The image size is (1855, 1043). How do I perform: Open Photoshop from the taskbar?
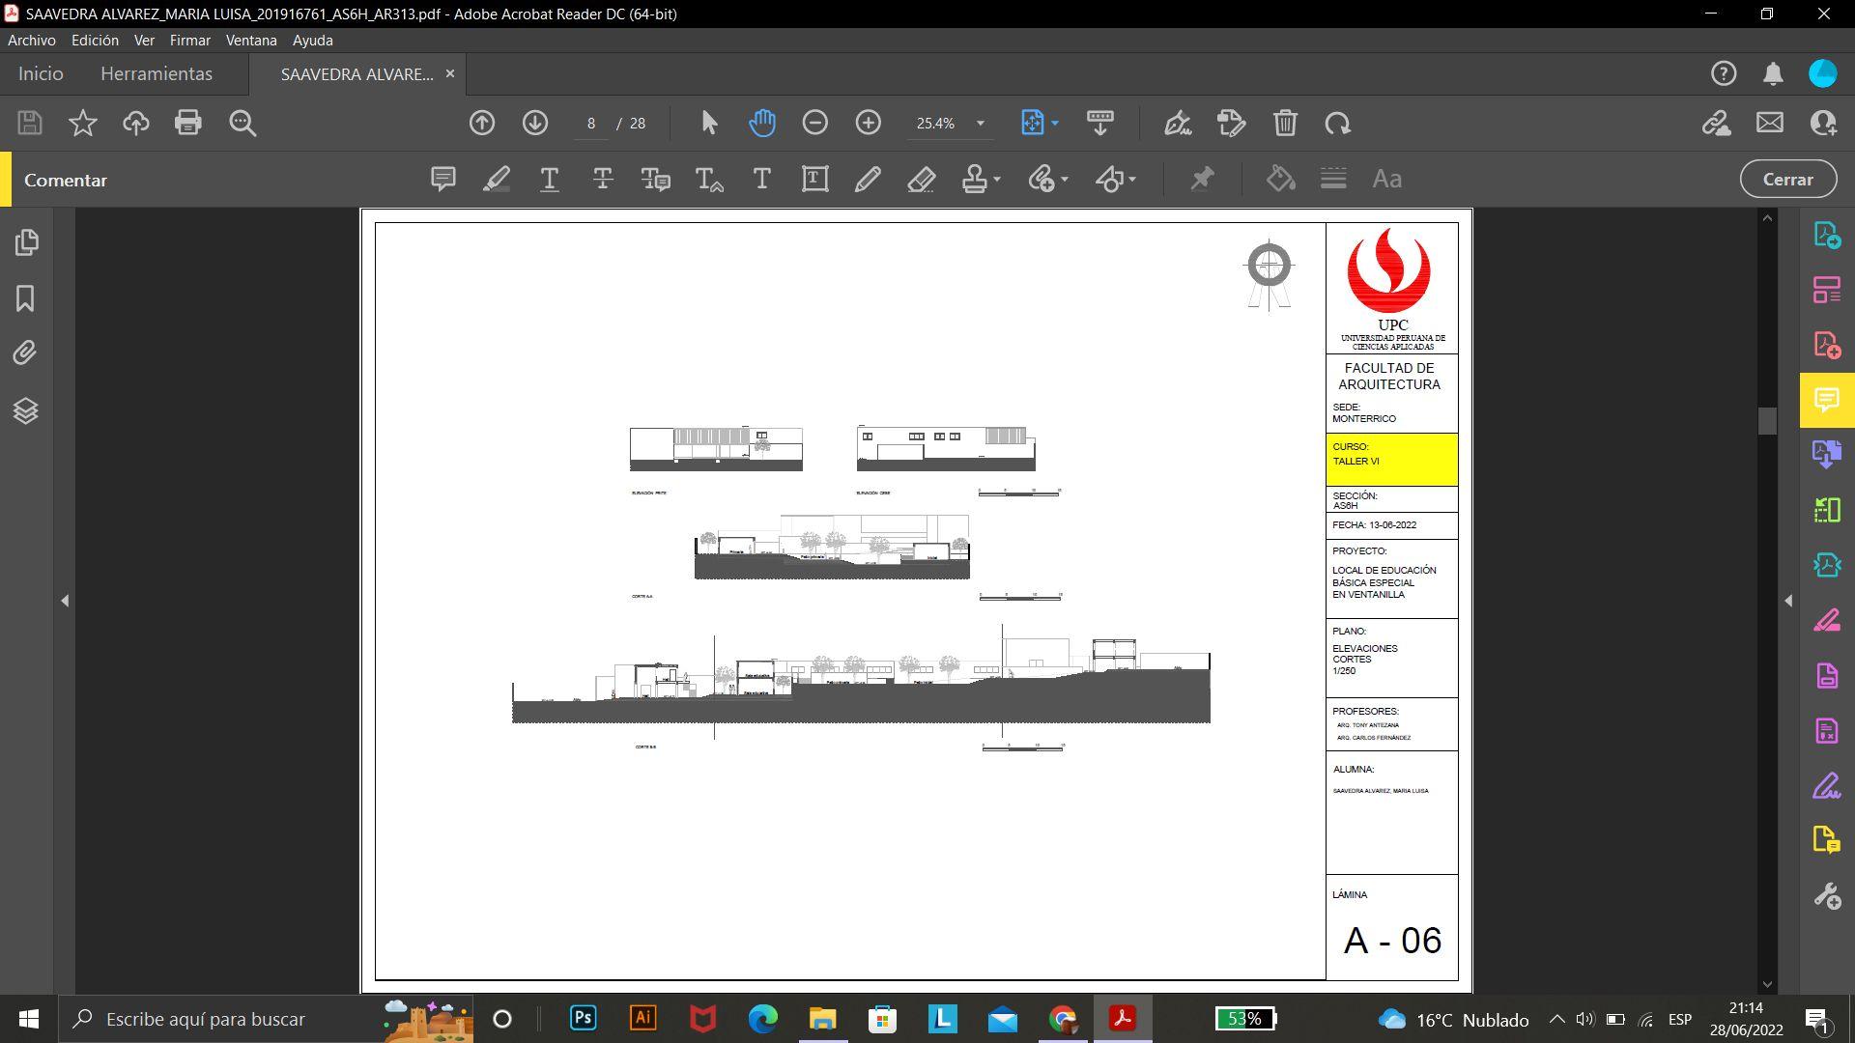[583, 1019]
